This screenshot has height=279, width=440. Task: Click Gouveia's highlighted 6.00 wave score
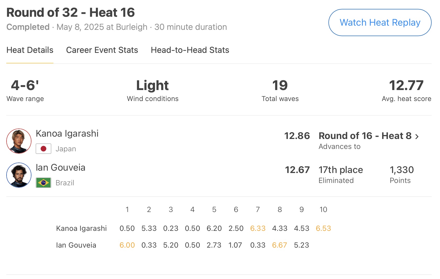pyautogui.click(x=127, y=245)
